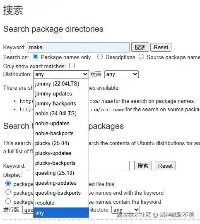Pick questing-updates distribution

[x=61, y=183]
